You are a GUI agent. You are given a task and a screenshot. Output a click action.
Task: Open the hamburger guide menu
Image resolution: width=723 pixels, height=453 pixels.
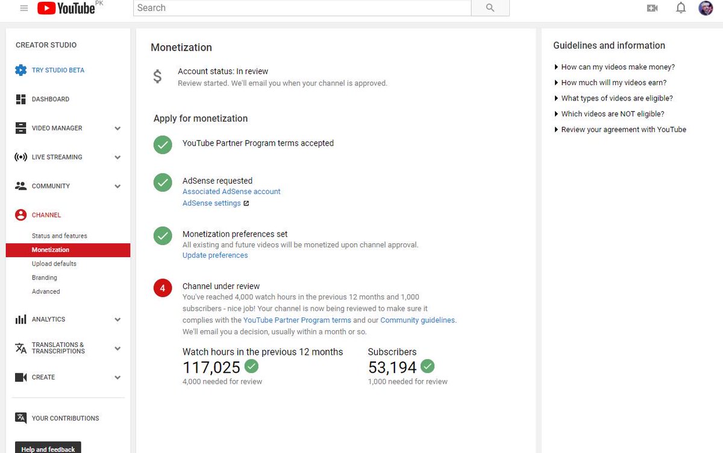(24, 8)
